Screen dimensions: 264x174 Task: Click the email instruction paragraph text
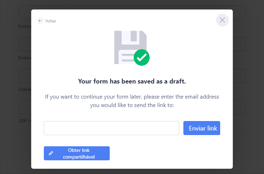[132, 101]
